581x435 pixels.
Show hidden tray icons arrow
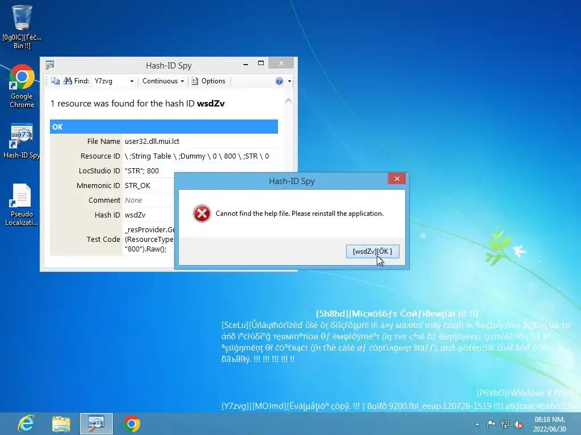coord(478,424)
